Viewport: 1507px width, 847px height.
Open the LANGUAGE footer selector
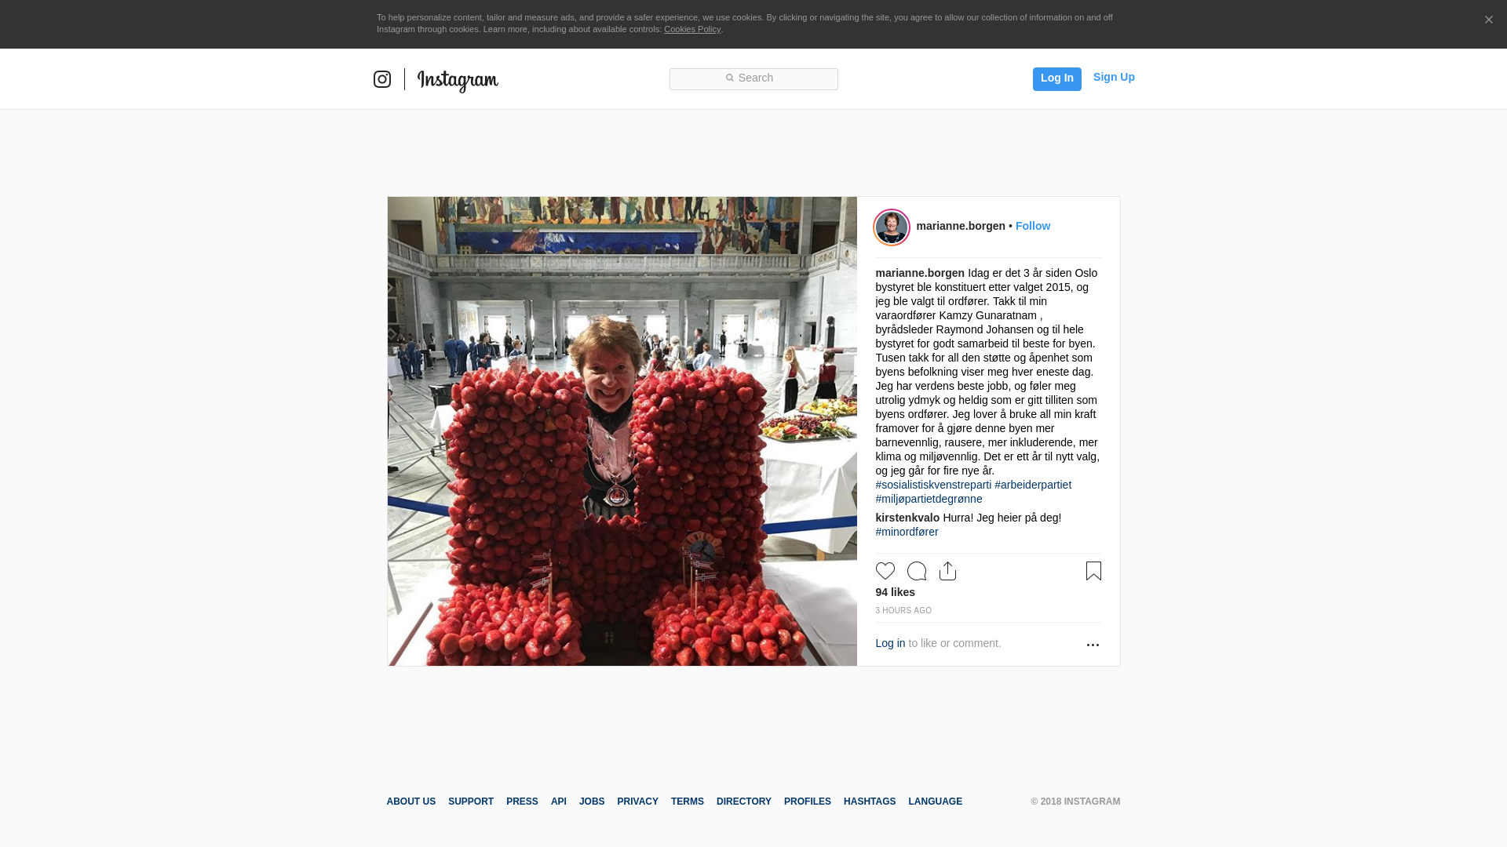(x=935, y=802)
